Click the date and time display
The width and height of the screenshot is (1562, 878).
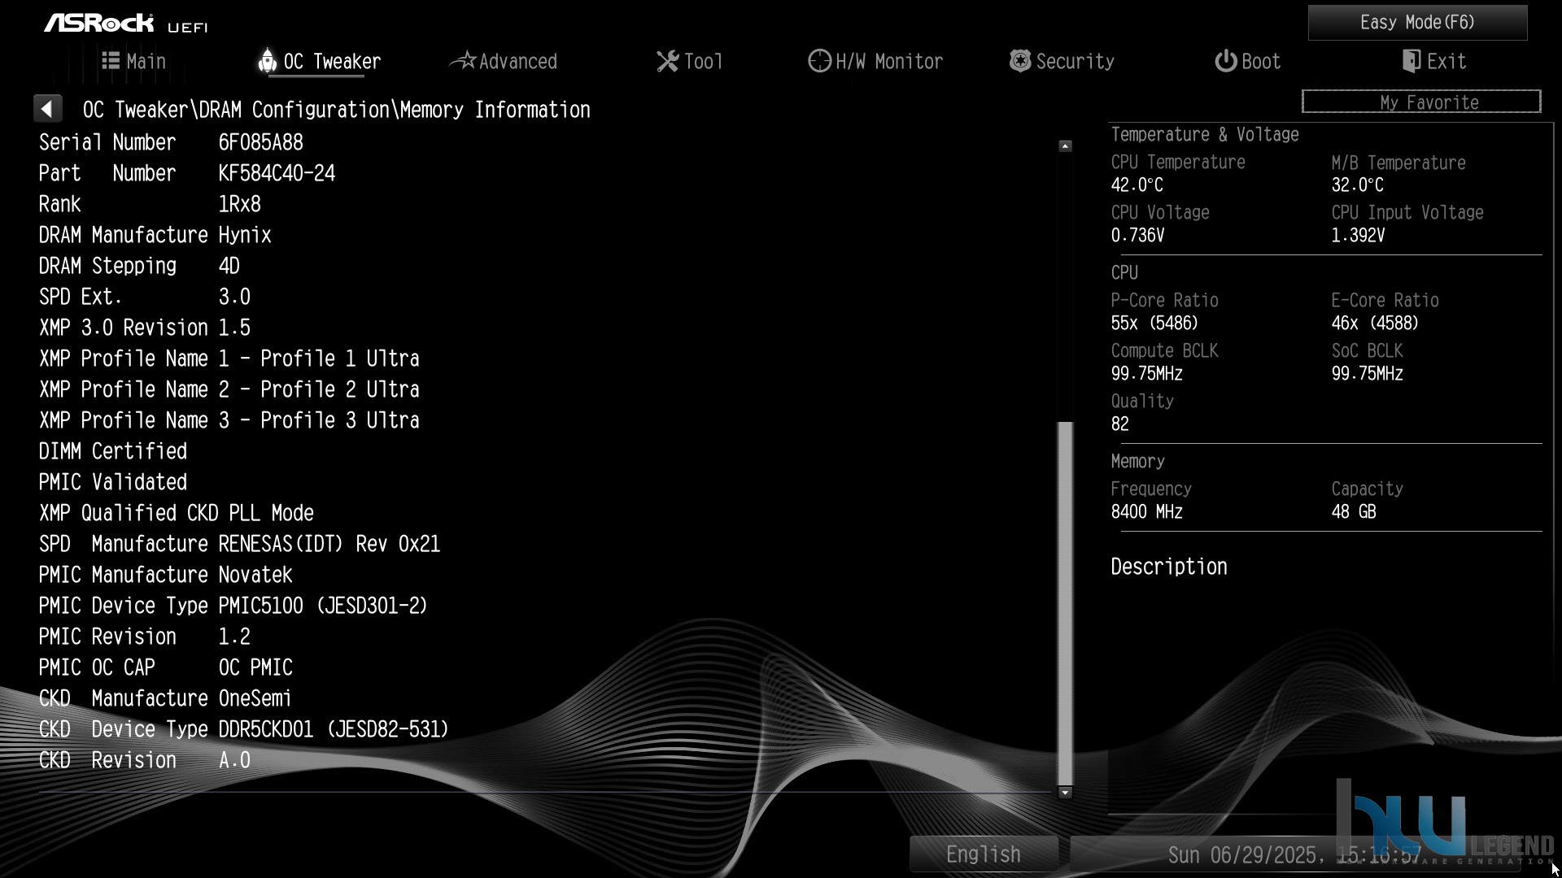(1294, 854)
